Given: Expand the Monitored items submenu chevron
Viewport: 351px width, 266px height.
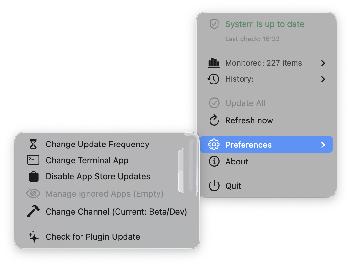Looking at the screenshot, I should [x=323, y=63].
